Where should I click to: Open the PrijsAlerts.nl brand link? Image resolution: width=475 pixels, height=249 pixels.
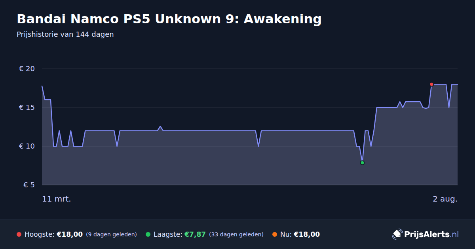pos(425,234)
